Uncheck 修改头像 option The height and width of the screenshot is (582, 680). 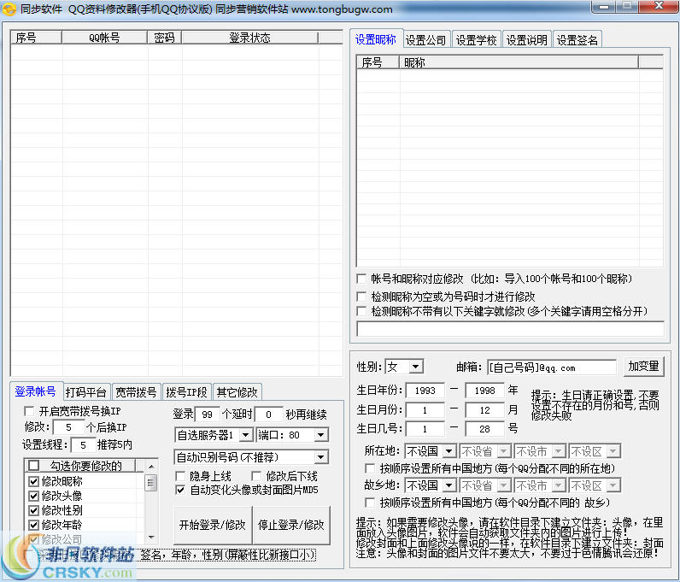point(33,496)
